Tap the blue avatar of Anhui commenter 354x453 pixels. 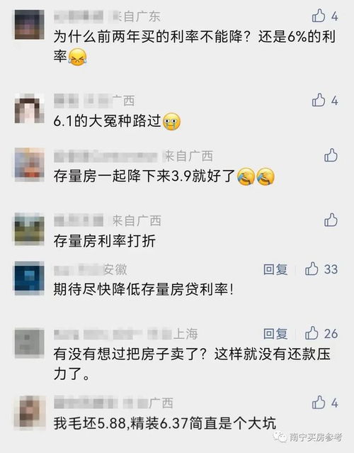tap(29, 278)
